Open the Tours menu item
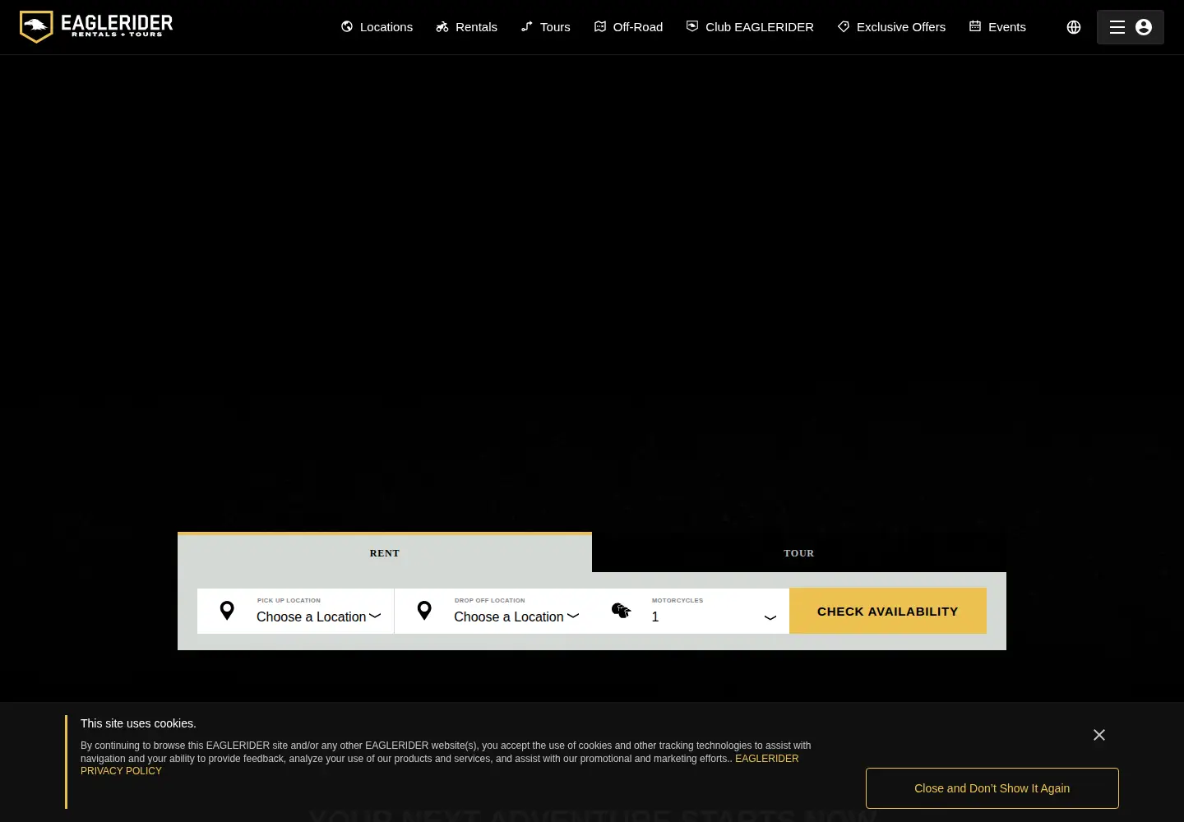This screenshot has width=1184, height=822. pos(546,27)
